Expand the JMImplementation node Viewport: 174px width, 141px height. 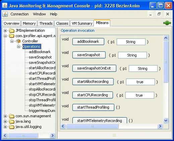pyautogui.click(x=5, y=30)
